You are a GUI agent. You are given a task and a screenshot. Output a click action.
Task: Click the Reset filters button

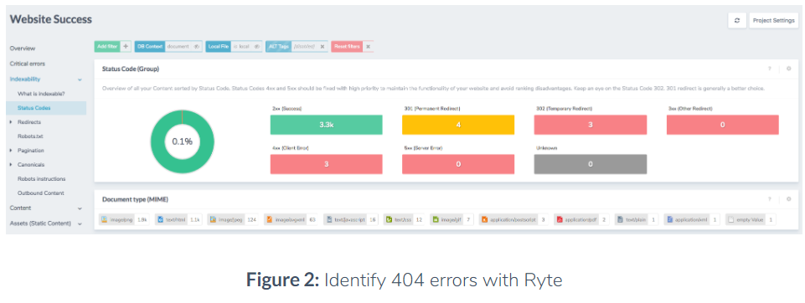pyautogui.click(x=347, y=46)
